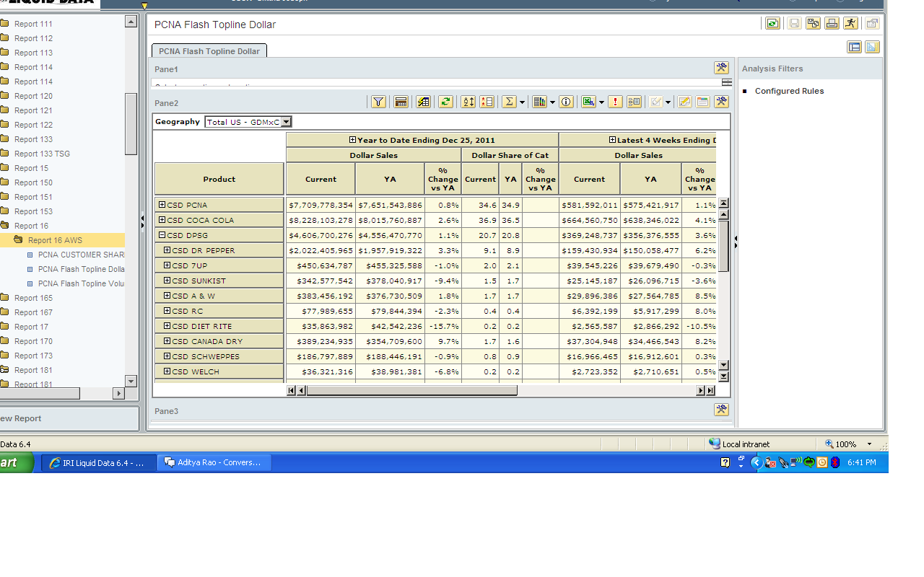
Task: Expand the CSD COCA COLA row
Action: pyautogui.click(x=162, y=220)
